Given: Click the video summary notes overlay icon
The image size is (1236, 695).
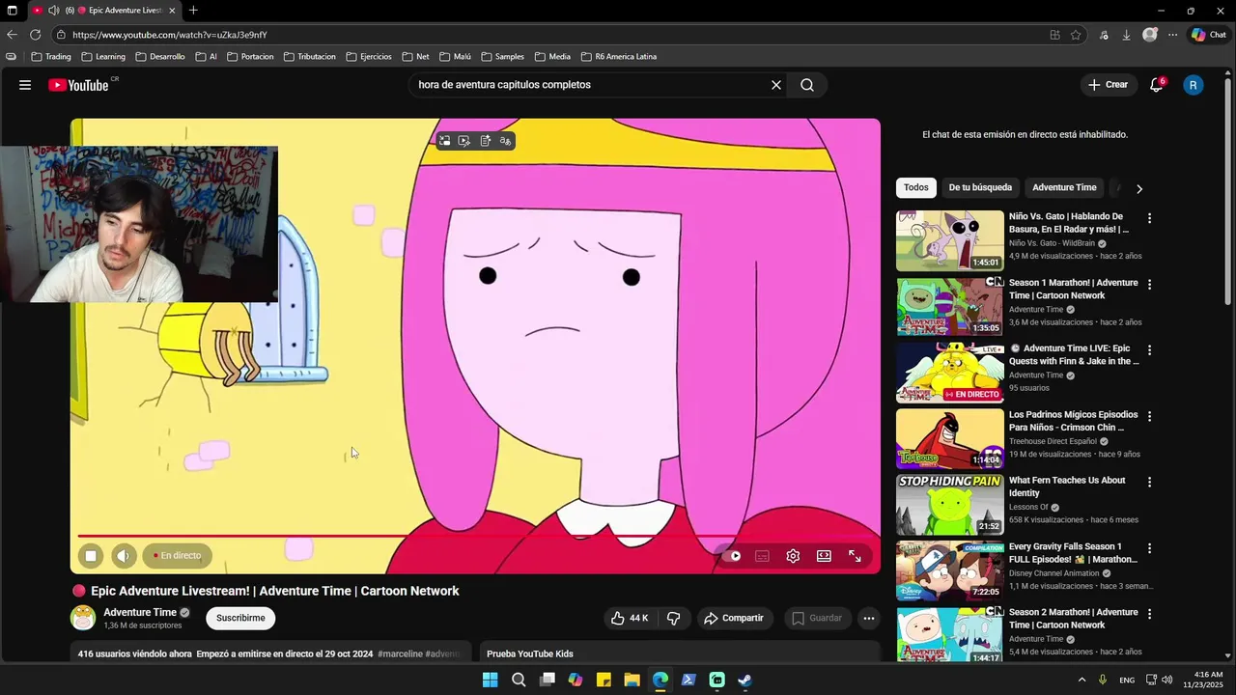Looking at the screenshot, I should pos(485,141).
